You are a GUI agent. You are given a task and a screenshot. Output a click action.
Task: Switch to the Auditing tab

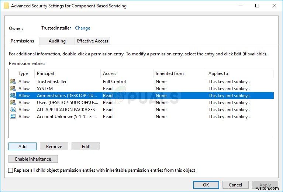coord(57,41)
